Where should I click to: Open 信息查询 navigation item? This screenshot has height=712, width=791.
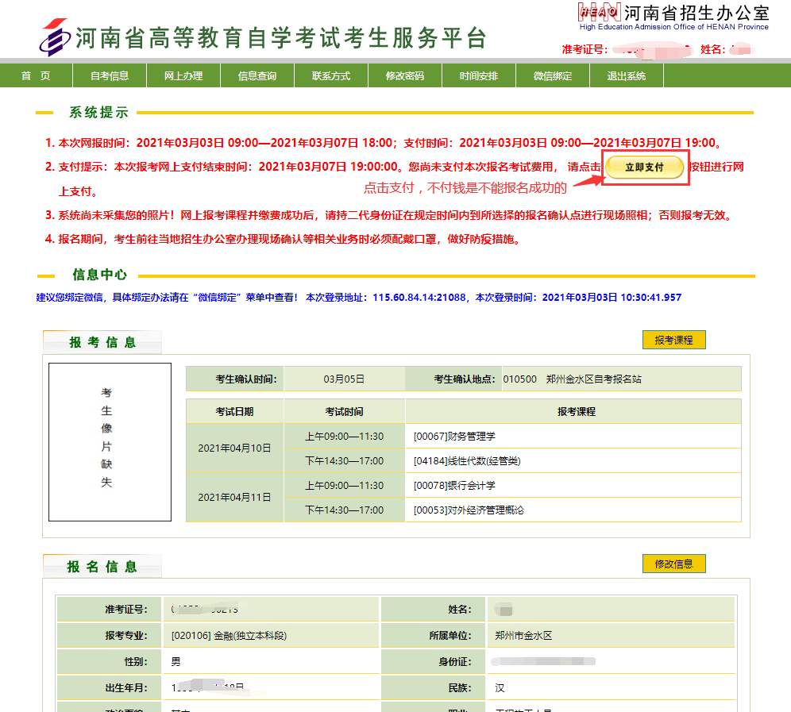click(257, 76)
